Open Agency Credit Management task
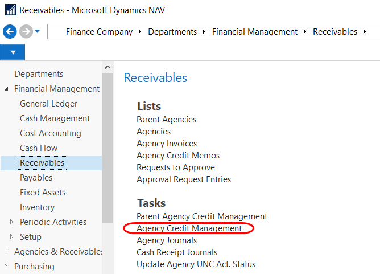Viewport: 380px width, 274px height. click(189, 228)
